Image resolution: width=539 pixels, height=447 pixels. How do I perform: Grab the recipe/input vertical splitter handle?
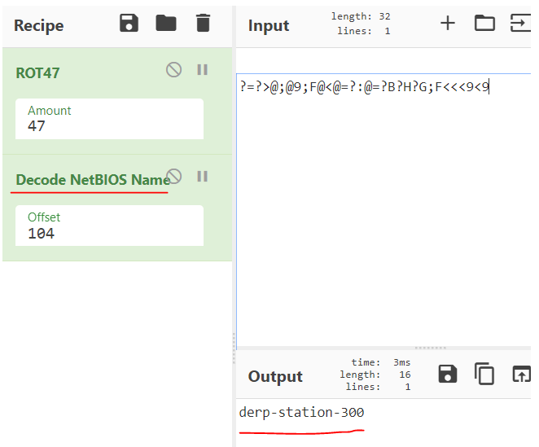click(x=234, y=348)
